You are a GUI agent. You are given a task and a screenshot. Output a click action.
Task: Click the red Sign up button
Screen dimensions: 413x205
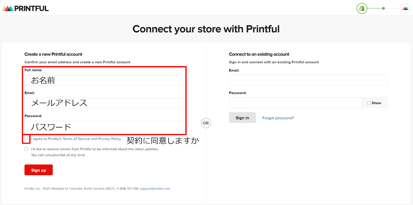(39, 170)
